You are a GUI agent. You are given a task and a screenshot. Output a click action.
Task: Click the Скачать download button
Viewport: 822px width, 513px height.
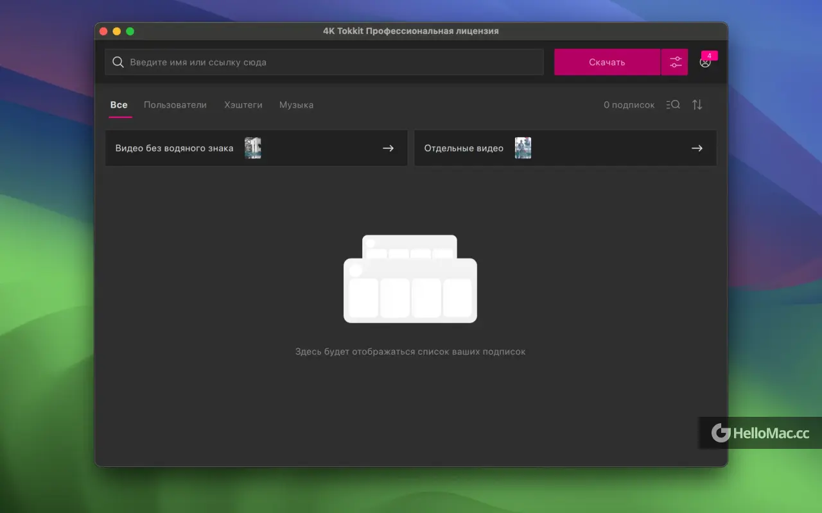pos(607,62)
